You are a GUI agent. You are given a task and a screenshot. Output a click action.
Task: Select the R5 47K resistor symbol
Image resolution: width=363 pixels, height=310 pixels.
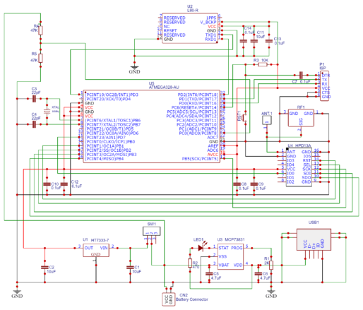(x=40, y=58)
